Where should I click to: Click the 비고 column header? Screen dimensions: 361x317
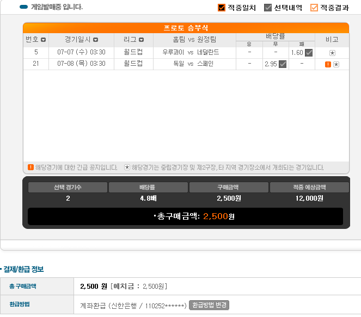(332, 40)
